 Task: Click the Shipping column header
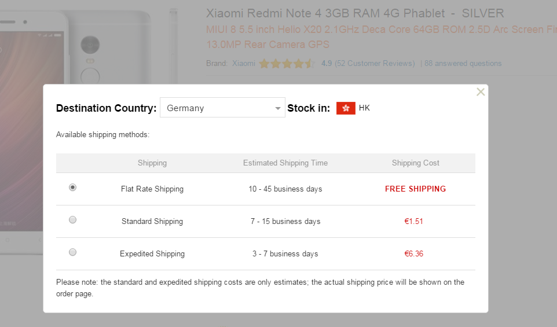[x=152, y=163]
